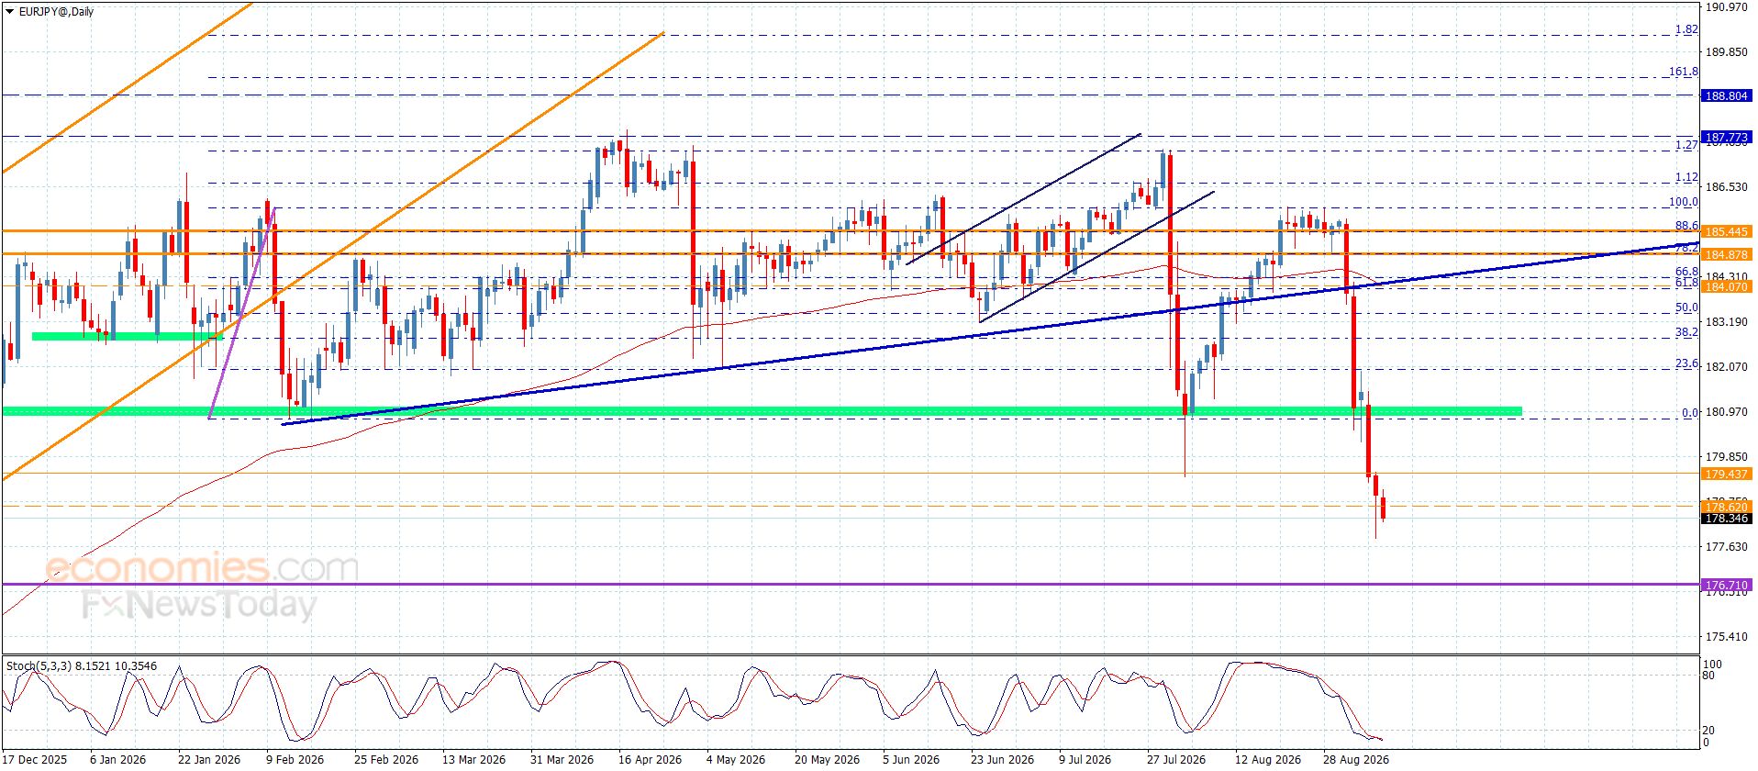
Task: Click the 27 Jul 2026 date label
Action: 1176,759
